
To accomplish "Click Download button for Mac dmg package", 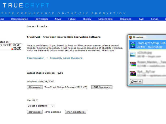I will pos(35,112).
